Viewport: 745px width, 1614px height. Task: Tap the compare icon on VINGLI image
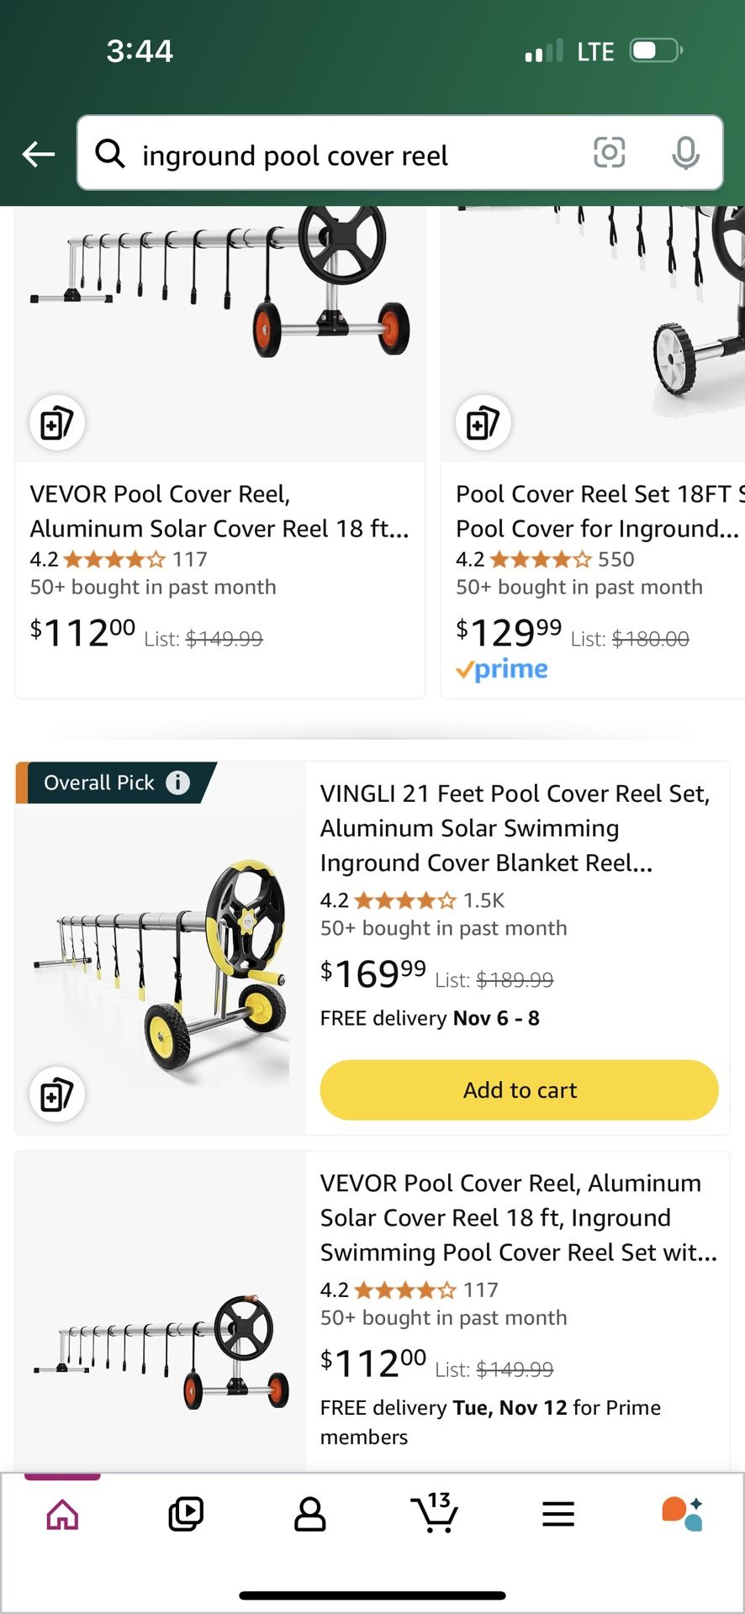57,1094
